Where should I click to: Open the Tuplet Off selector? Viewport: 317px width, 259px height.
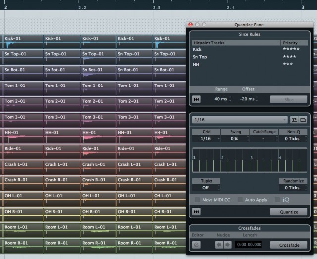coord(206,188)
